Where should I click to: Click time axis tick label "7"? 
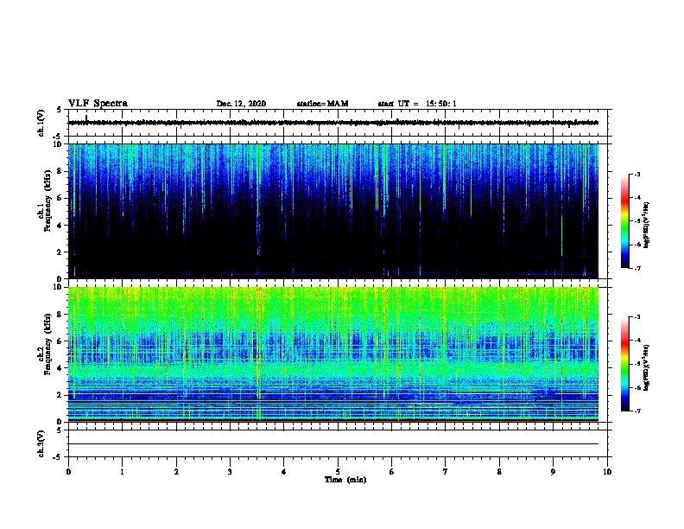click(446, 472)
